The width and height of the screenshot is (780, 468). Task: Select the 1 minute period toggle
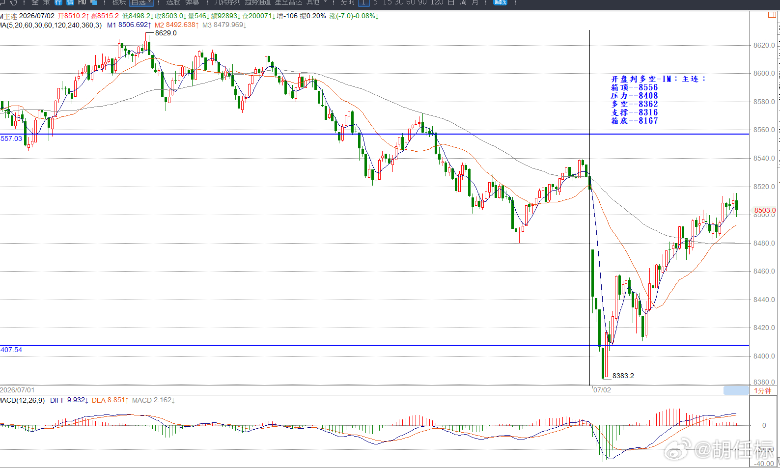[363, 2]
